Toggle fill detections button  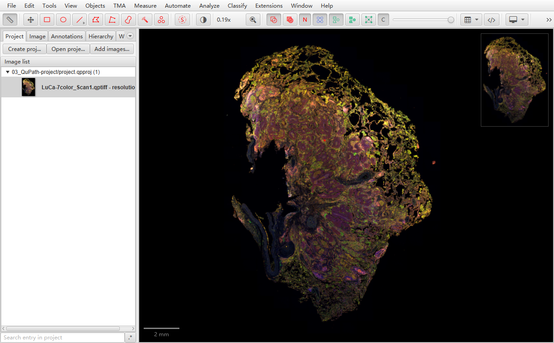pyautogui.click(x=352, y=20)
